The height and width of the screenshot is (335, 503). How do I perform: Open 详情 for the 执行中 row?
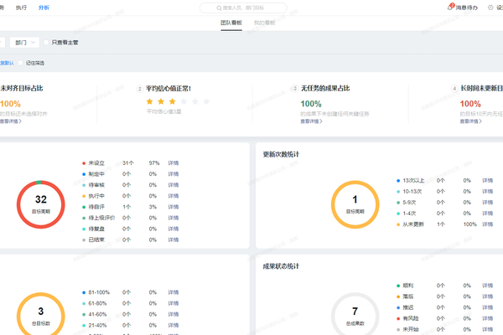174,196
